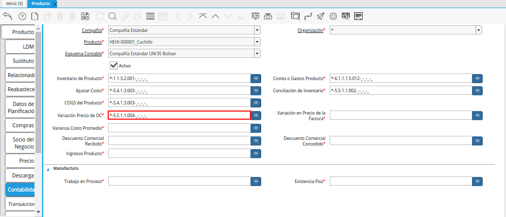Open the chat bubbles icon
The width and height of the screenshot is (506, 217).
138,16
